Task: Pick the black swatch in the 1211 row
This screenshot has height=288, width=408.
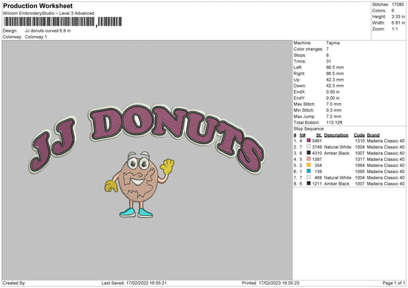Action: pos(309,183)
